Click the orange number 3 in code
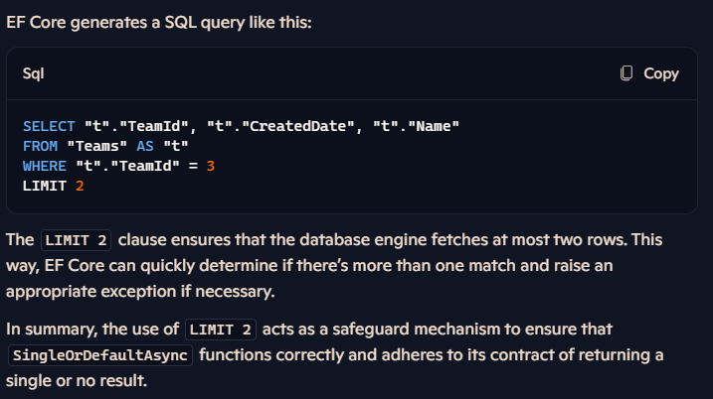 coord(210,166)
